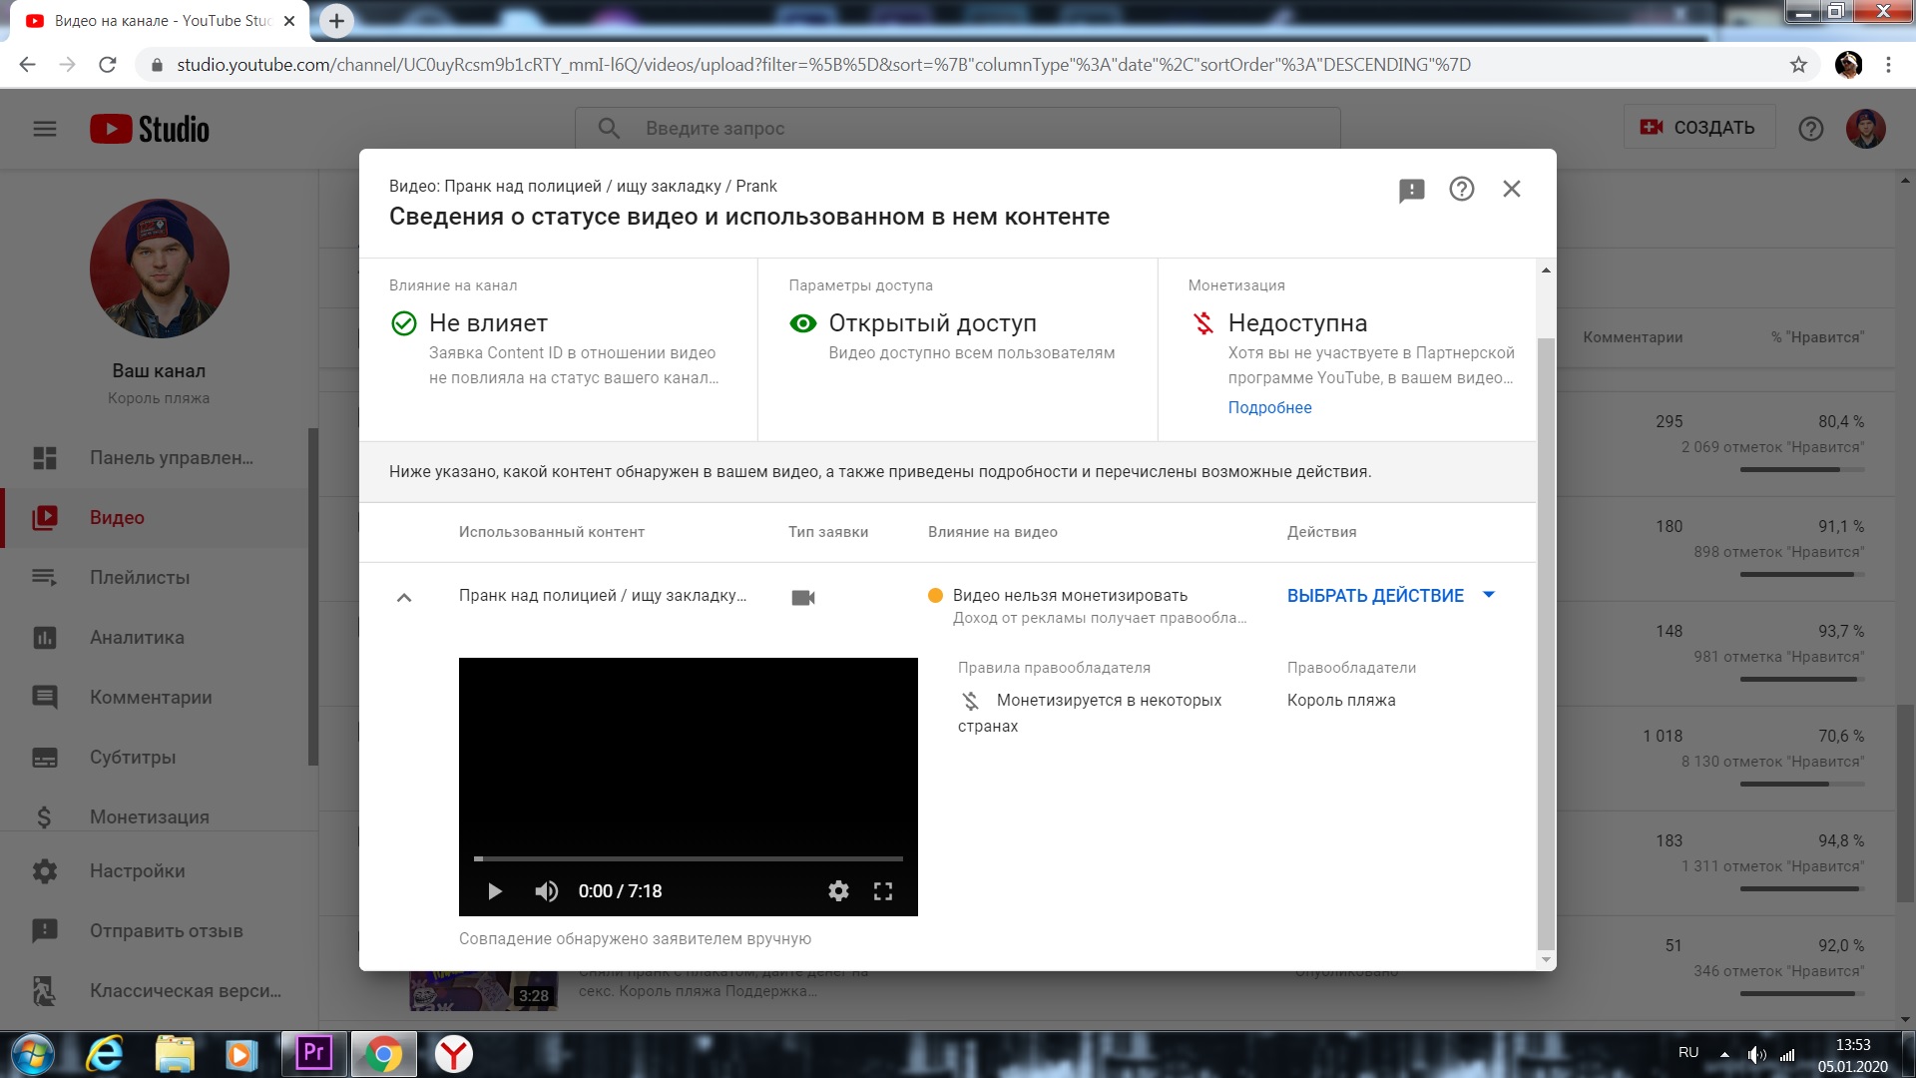Mute the video preview volume

pos(546,891)
